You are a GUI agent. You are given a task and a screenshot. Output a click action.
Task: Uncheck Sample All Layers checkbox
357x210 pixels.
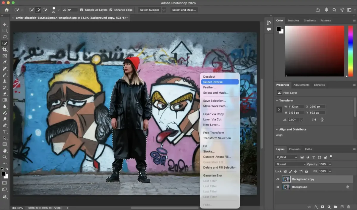(82, 10)
